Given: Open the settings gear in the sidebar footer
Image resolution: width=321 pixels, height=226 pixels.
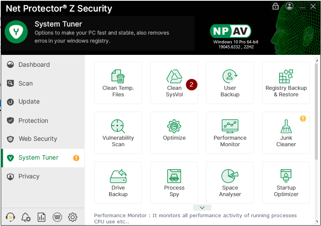Looking at the screenshot, I should point(73,217).
